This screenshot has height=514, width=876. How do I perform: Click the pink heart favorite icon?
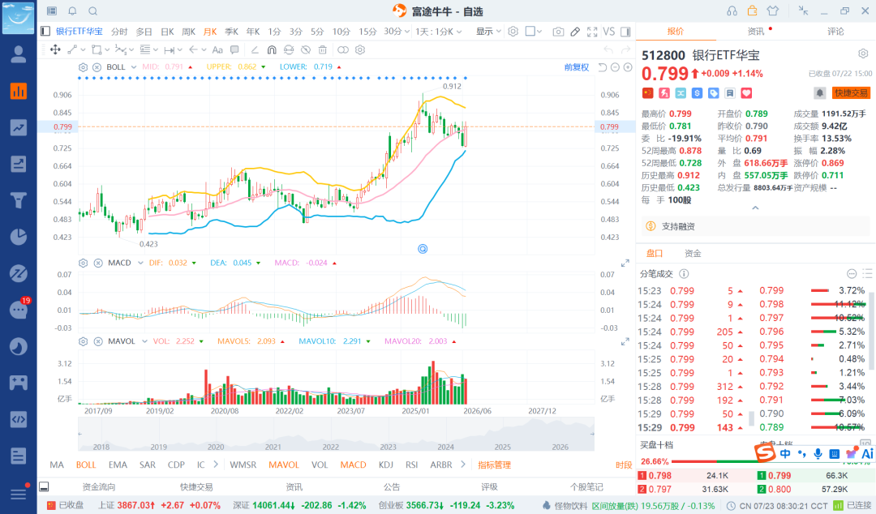click(x=746, y=92)
